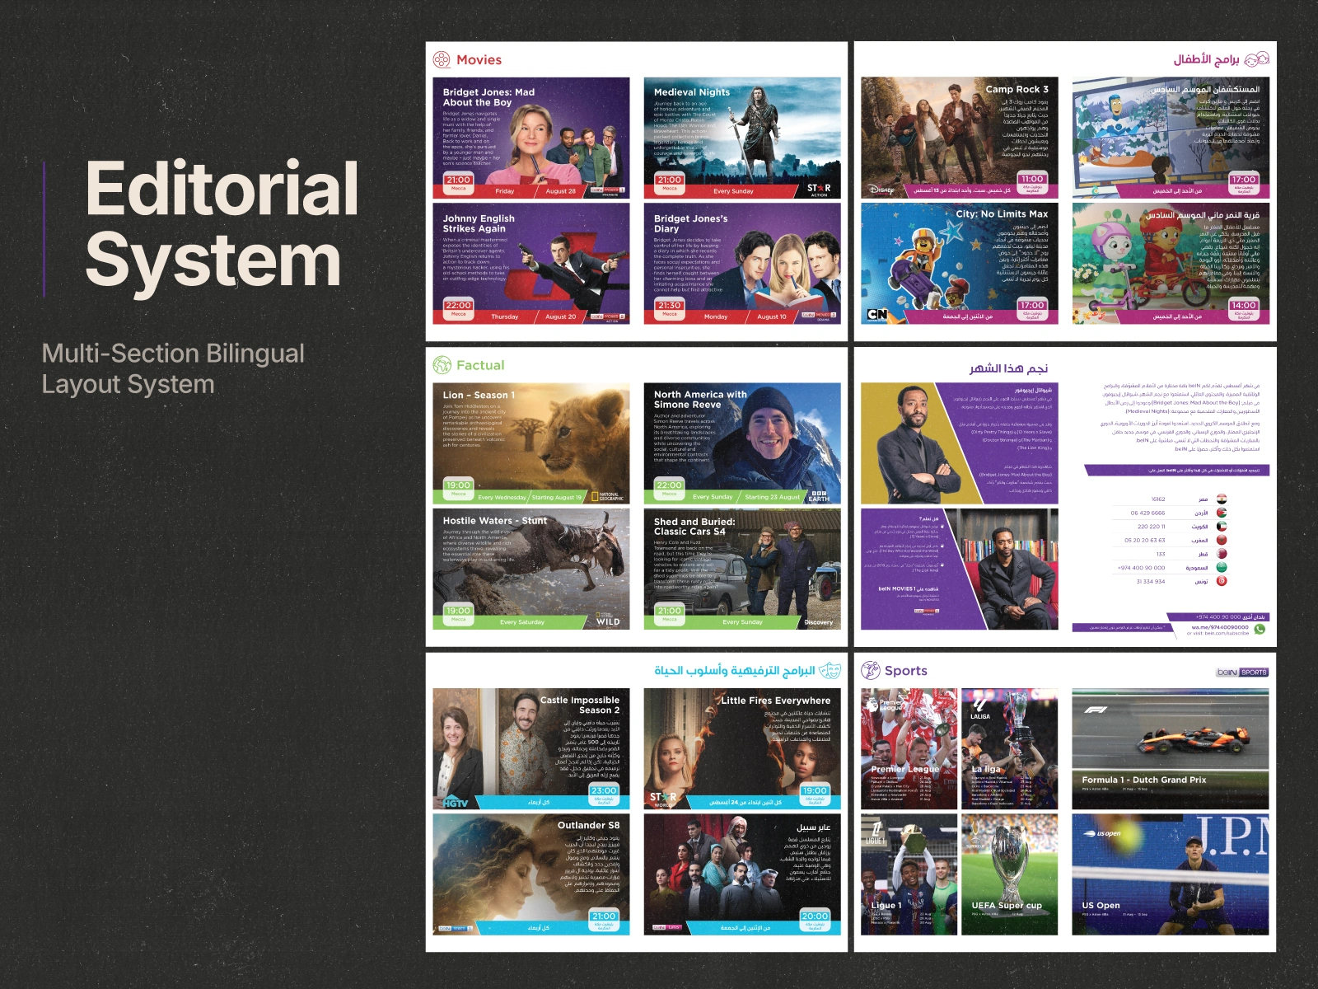The height and width of the screenshot is (989, 1318).
Task: Click the 'Sports' section heading
Action: pos(906,671)
